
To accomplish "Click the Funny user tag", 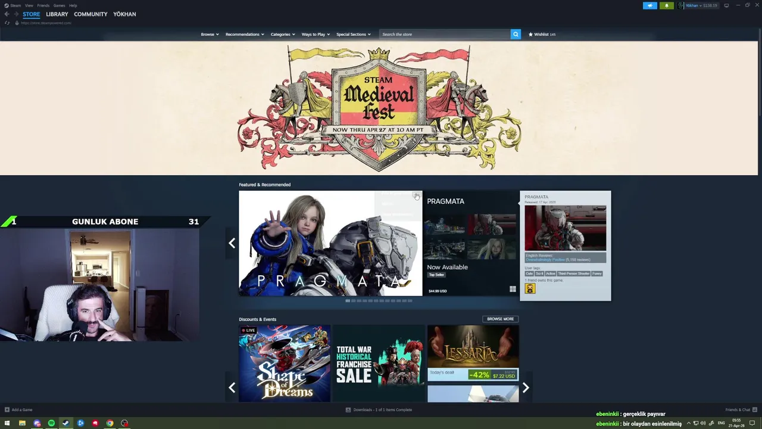I will 597,273.
